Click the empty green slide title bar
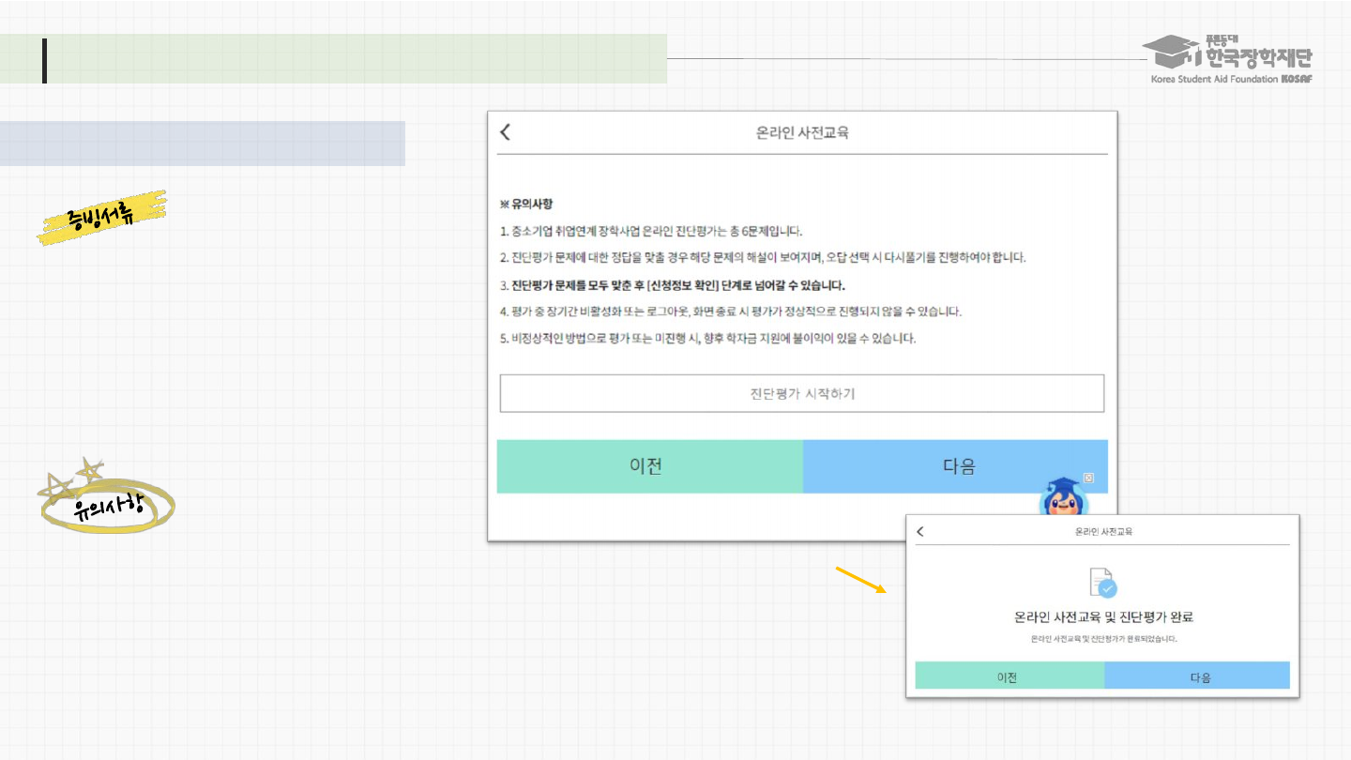This screenshot has width=1351, height=760. coord(357,59)
